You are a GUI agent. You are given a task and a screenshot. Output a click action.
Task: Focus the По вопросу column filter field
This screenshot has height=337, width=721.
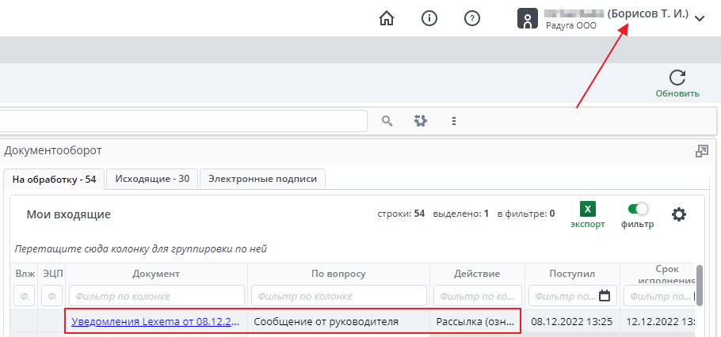(339, 296)
